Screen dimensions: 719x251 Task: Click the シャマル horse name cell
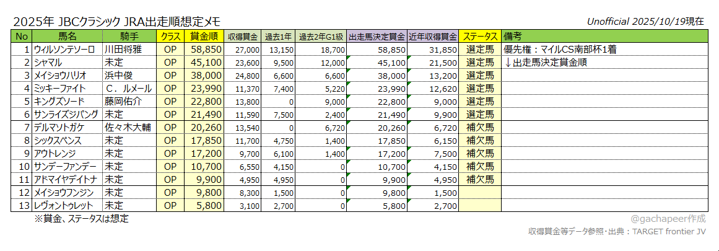68,62
